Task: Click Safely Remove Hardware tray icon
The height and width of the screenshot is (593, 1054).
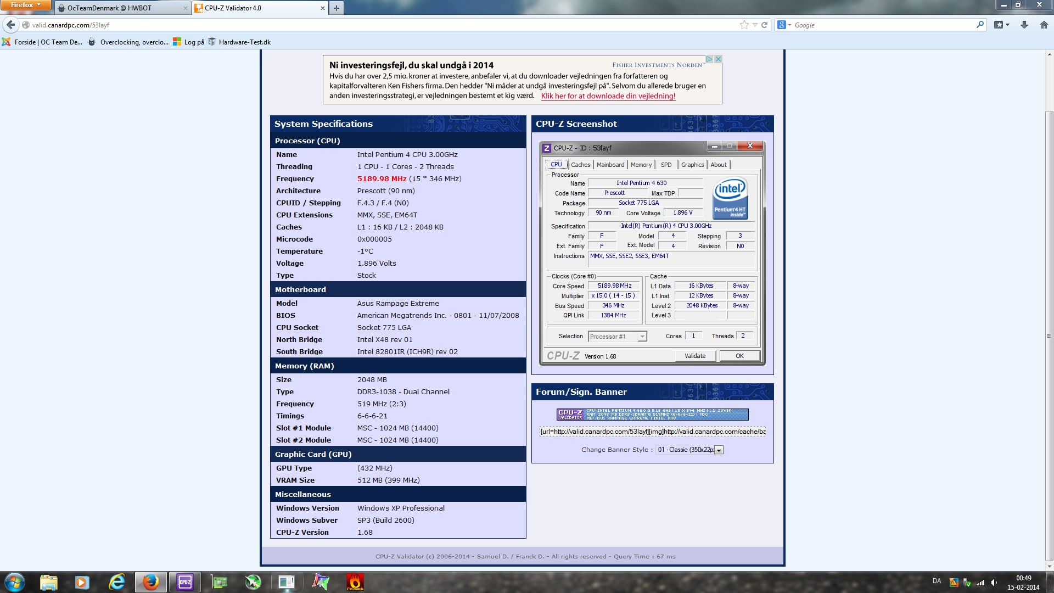Action: (x=967, y=583)
